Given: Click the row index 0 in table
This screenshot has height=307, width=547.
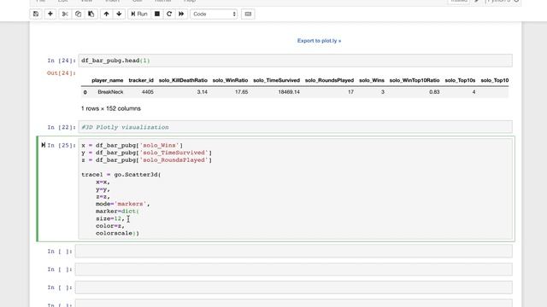Looking at the screenshot, I should (x=85, y=92).
